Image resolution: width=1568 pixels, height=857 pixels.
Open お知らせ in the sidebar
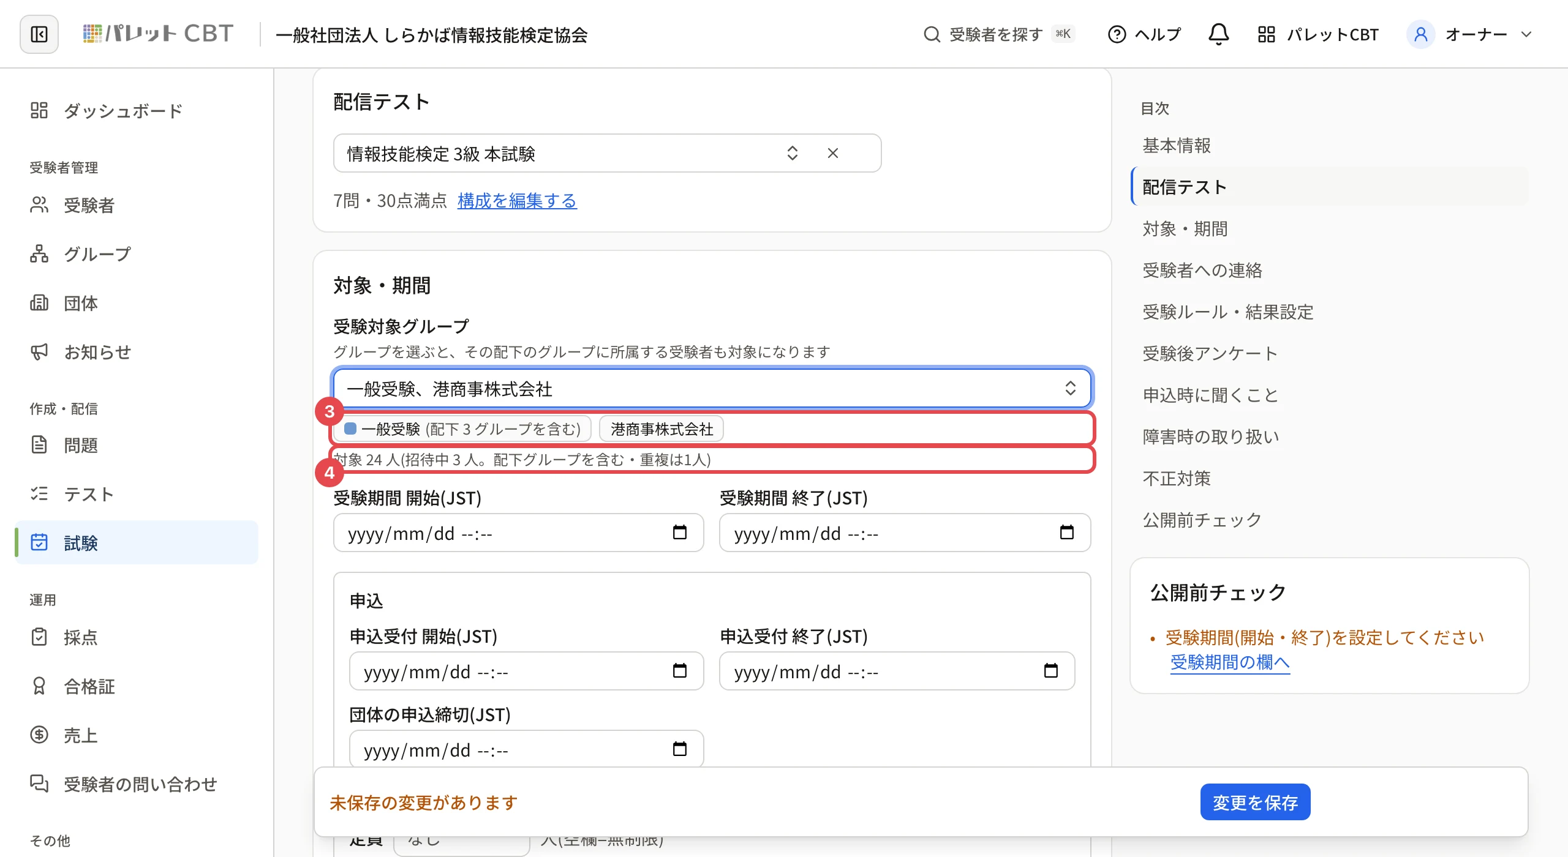pos(136,352)
